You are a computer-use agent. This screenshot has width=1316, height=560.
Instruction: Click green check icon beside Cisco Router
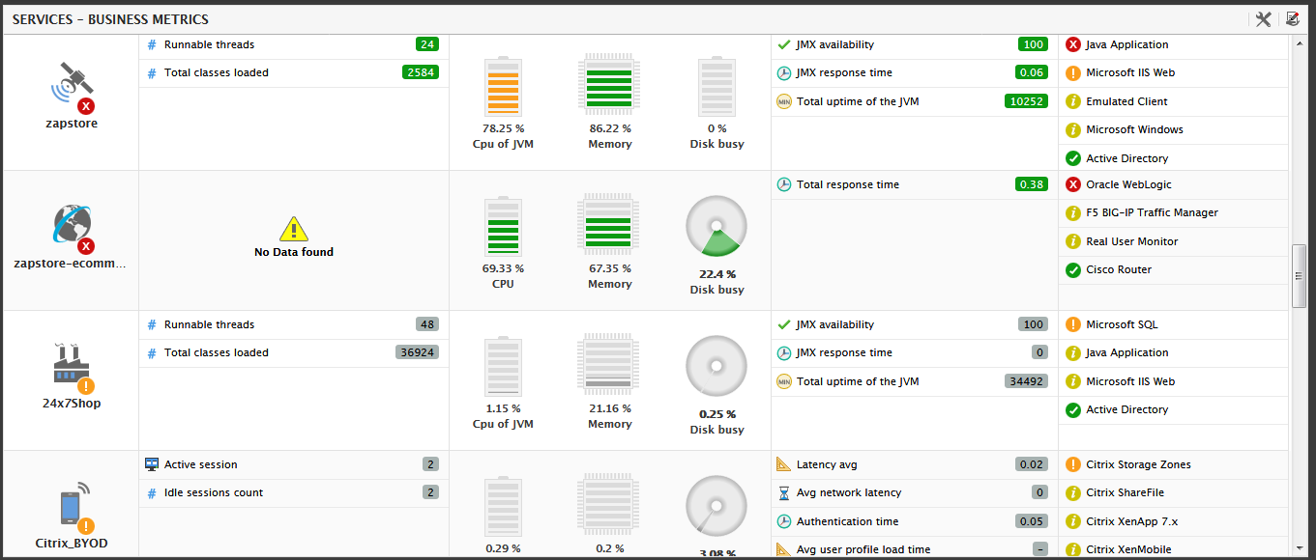point(1072,269)
